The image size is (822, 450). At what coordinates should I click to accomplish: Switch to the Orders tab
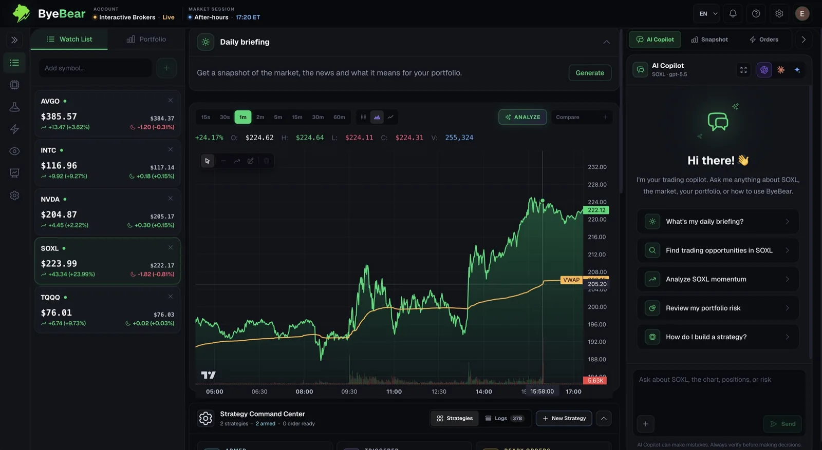tap(764, 40)
